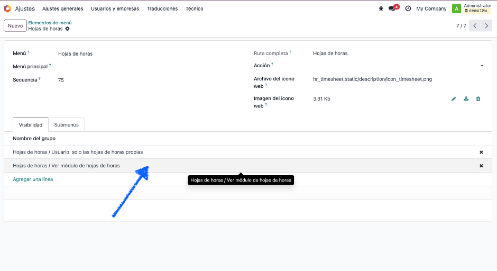
Task: Expand the Acción dropdown arrow
Action: point(482,66)
